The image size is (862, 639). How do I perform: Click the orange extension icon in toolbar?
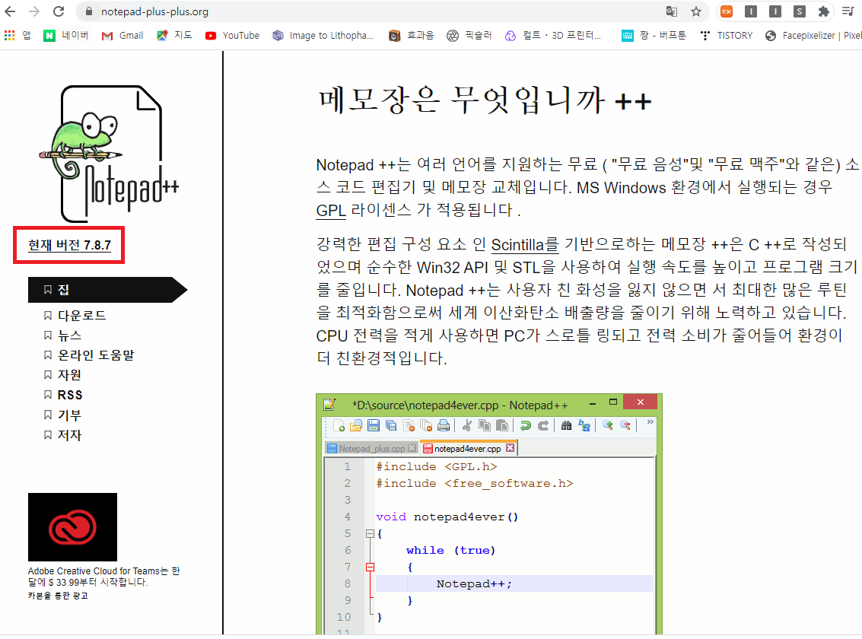pyautogui.click(x=727, y=11)
